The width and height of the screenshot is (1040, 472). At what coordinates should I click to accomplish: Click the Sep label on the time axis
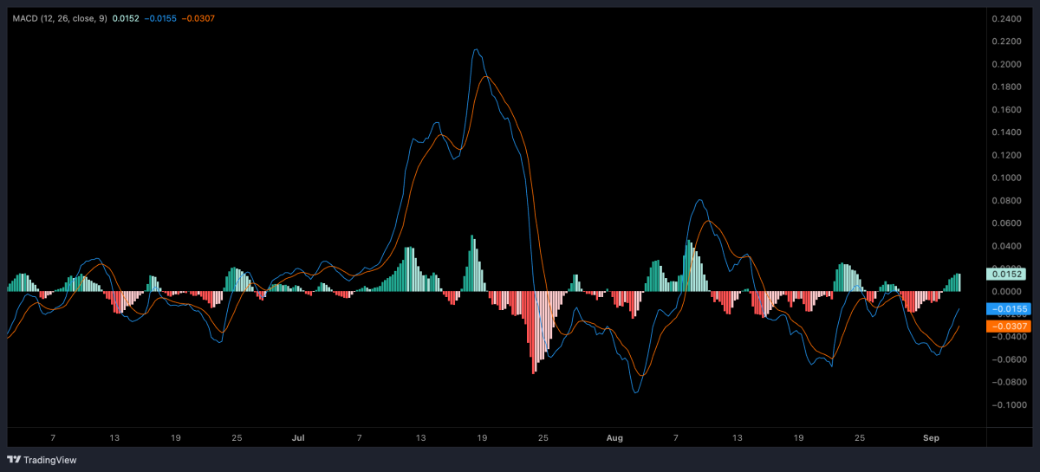tap(930, 439)
